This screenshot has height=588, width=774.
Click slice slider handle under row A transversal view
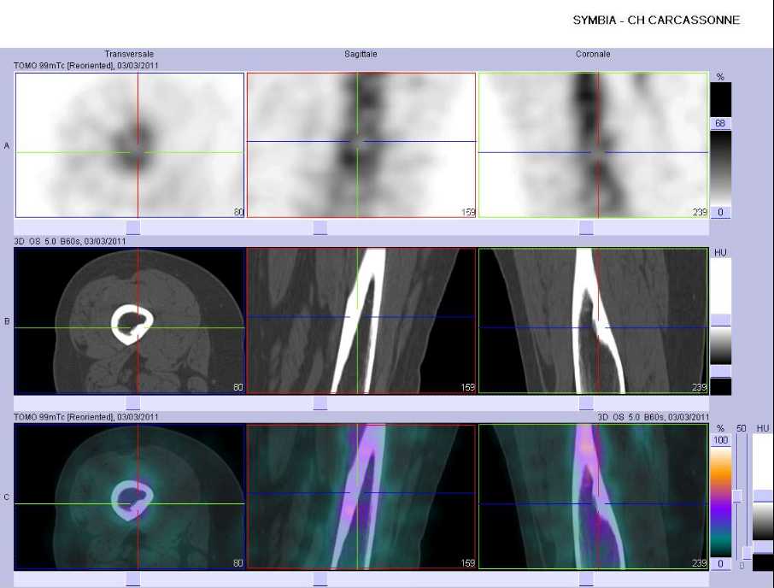pos(133,227)
